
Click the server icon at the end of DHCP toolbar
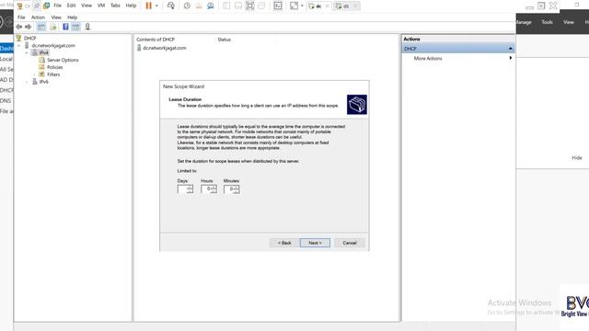87,27
